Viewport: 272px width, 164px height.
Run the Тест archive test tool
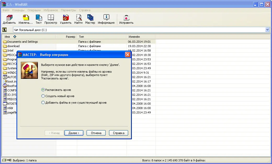pos(39,18)
